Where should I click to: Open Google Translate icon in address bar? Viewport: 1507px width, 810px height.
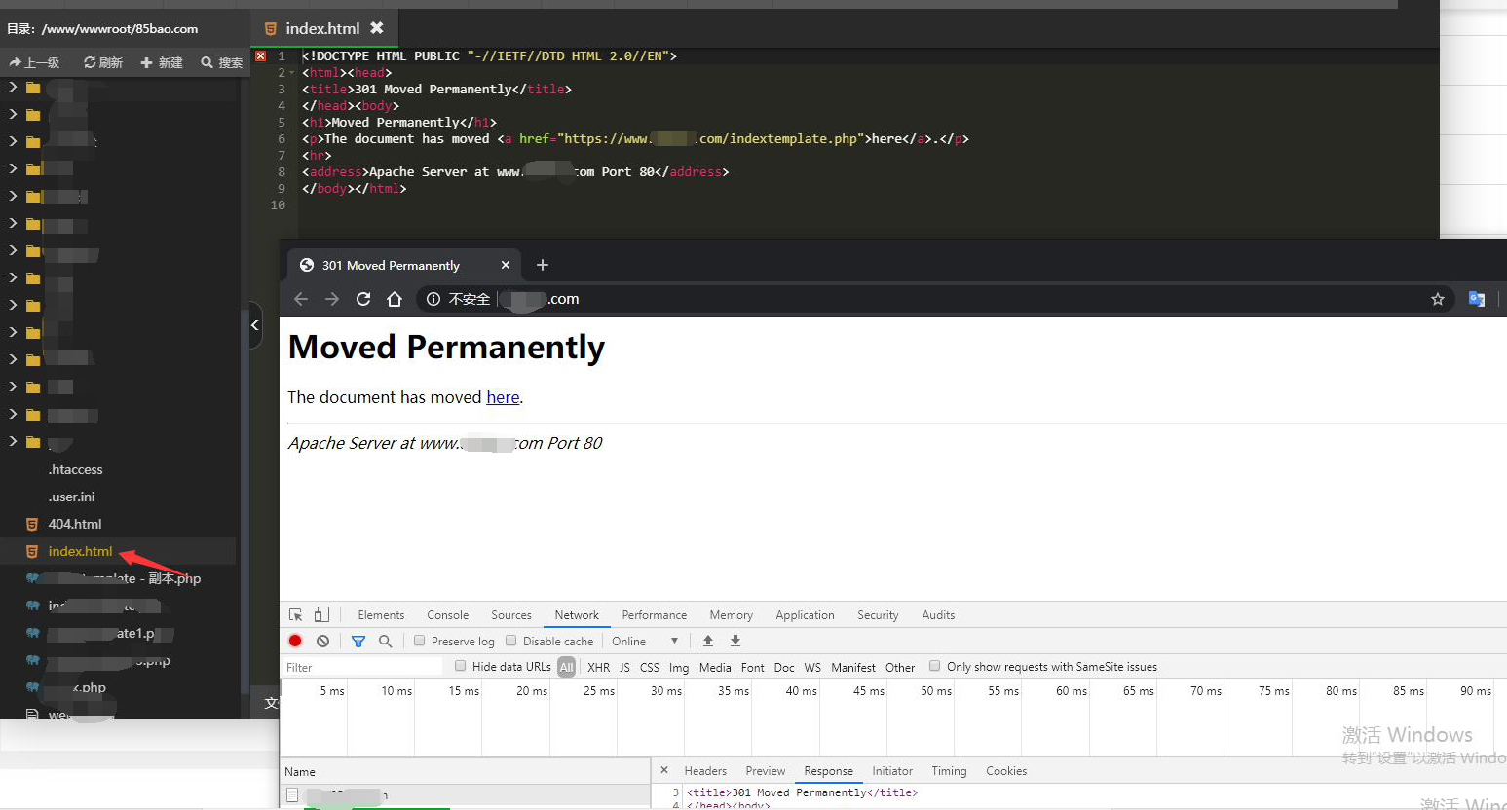[1477, 299]
